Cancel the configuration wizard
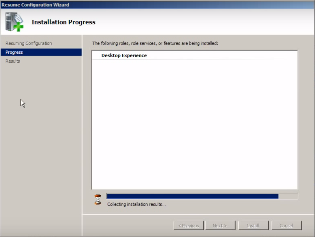The image size is (315, 237). [286, 226]
